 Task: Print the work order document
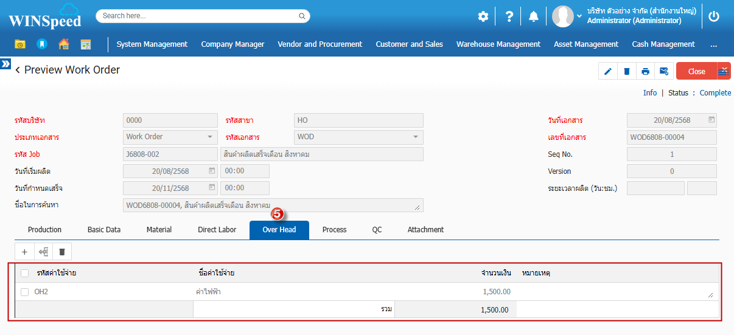(x=645, y=71)
